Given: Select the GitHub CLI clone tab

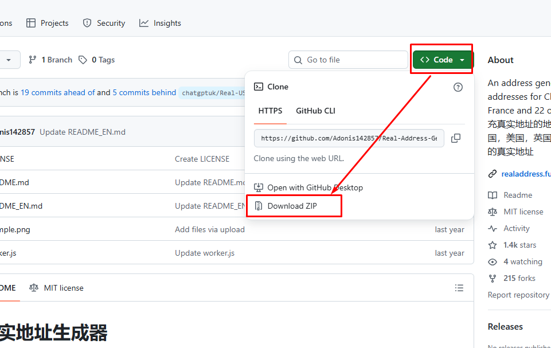Looking at the screenshot, I should 315,111.
